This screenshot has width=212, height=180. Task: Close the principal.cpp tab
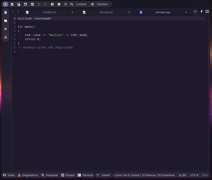[186, 12]
